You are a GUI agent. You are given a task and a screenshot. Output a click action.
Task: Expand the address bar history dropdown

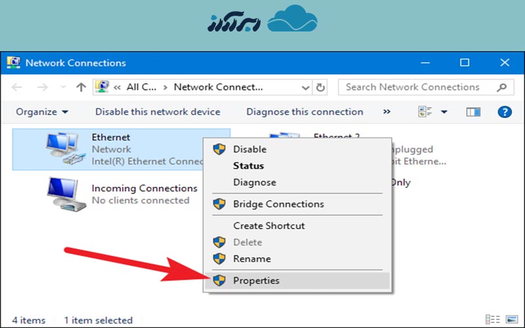point(306,87)
